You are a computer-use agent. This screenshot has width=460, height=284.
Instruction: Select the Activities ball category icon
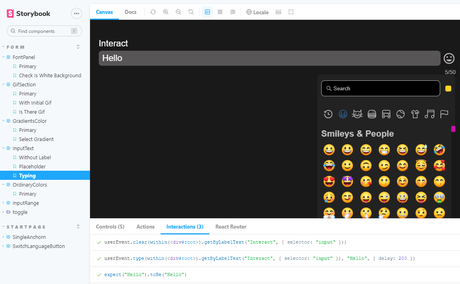401,114
